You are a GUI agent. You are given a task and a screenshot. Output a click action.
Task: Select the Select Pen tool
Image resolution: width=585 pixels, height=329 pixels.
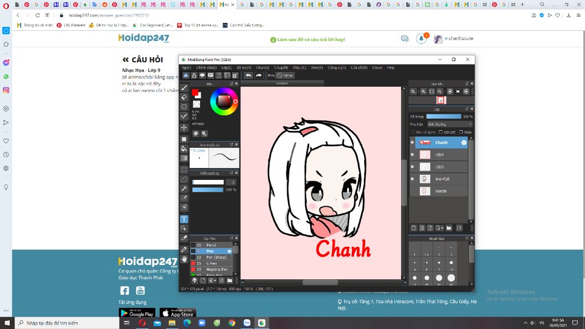(184, 198)
